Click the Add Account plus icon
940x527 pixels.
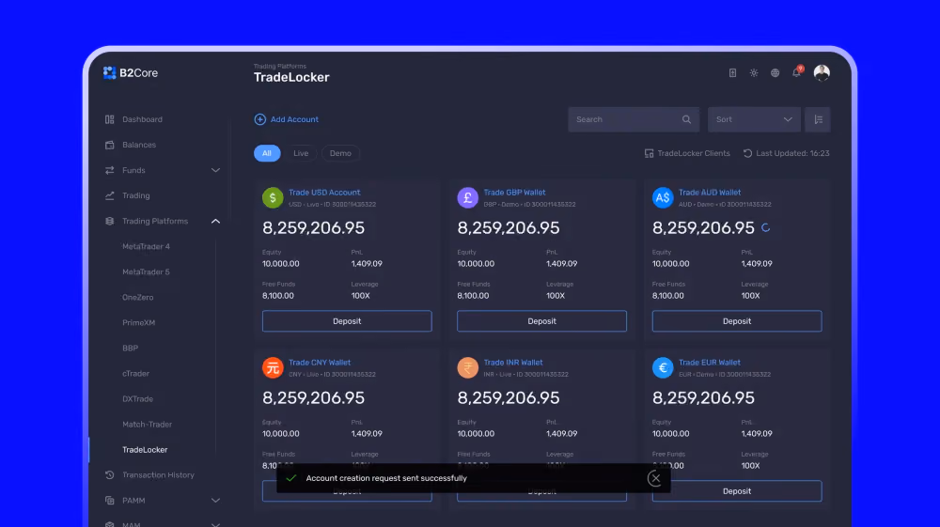coord(259,119)
